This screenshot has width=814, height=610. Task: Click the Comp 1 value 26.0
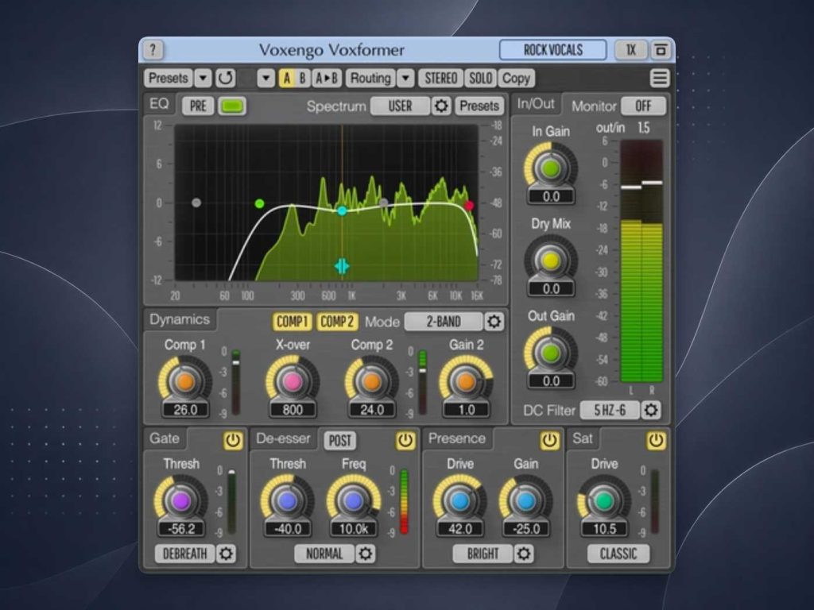[185, 410]
